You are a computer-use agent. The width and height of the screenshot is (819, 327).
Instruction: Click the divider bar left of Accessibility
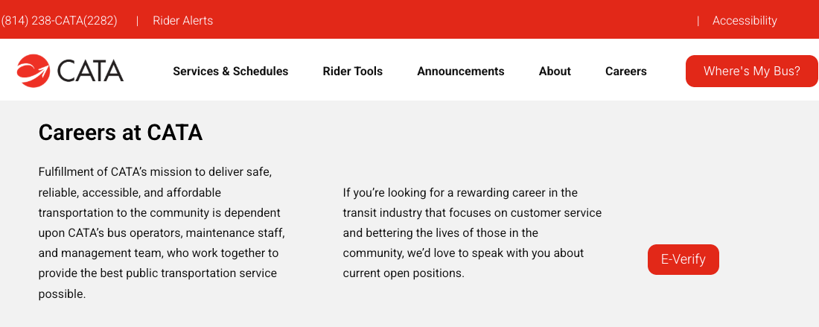pyautogui.click(x=698, y=21)
